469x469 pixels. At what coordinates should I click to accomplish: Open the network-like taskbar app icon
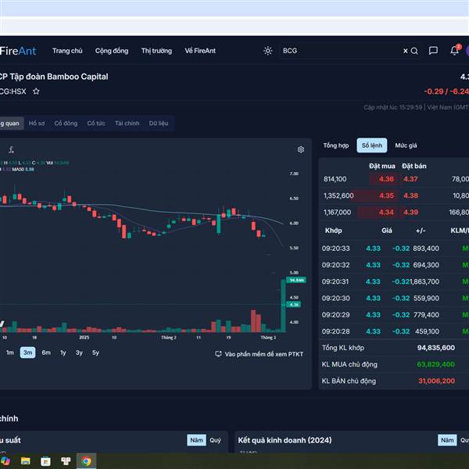point(66,461)
